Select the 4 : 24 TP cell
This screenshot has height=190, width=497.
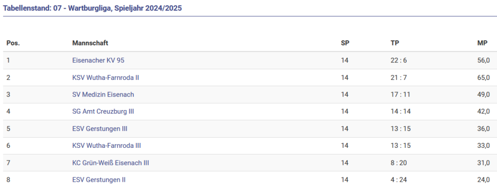398,179
